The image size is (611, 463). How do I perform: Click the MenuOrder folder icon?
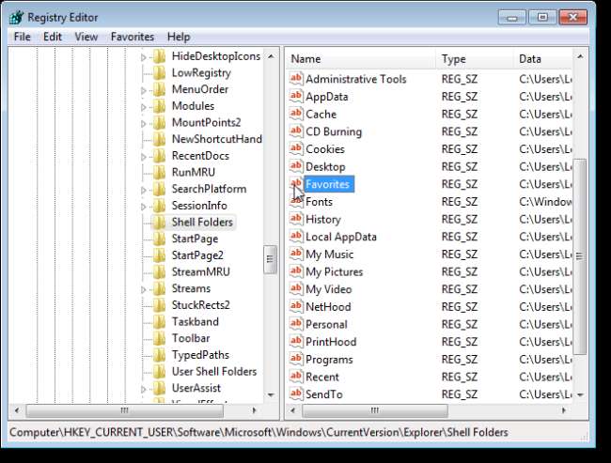pos(159,89)
